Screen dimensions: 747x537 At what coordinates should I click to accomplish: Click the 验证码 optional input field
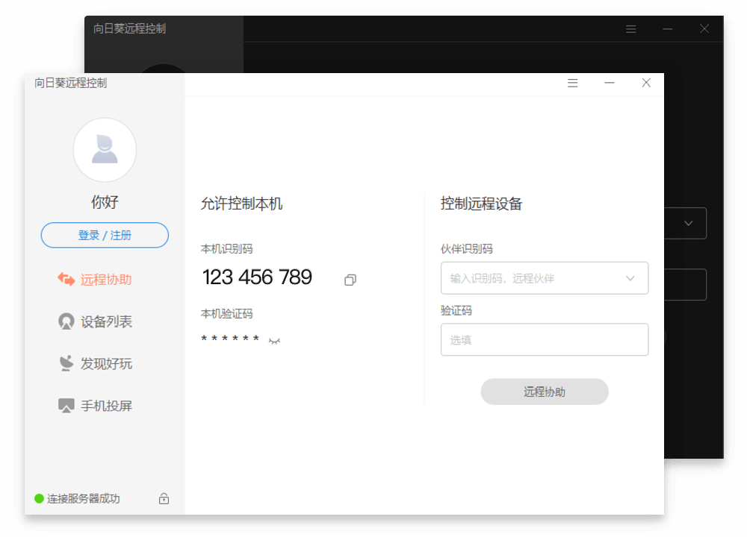(545, 339)
